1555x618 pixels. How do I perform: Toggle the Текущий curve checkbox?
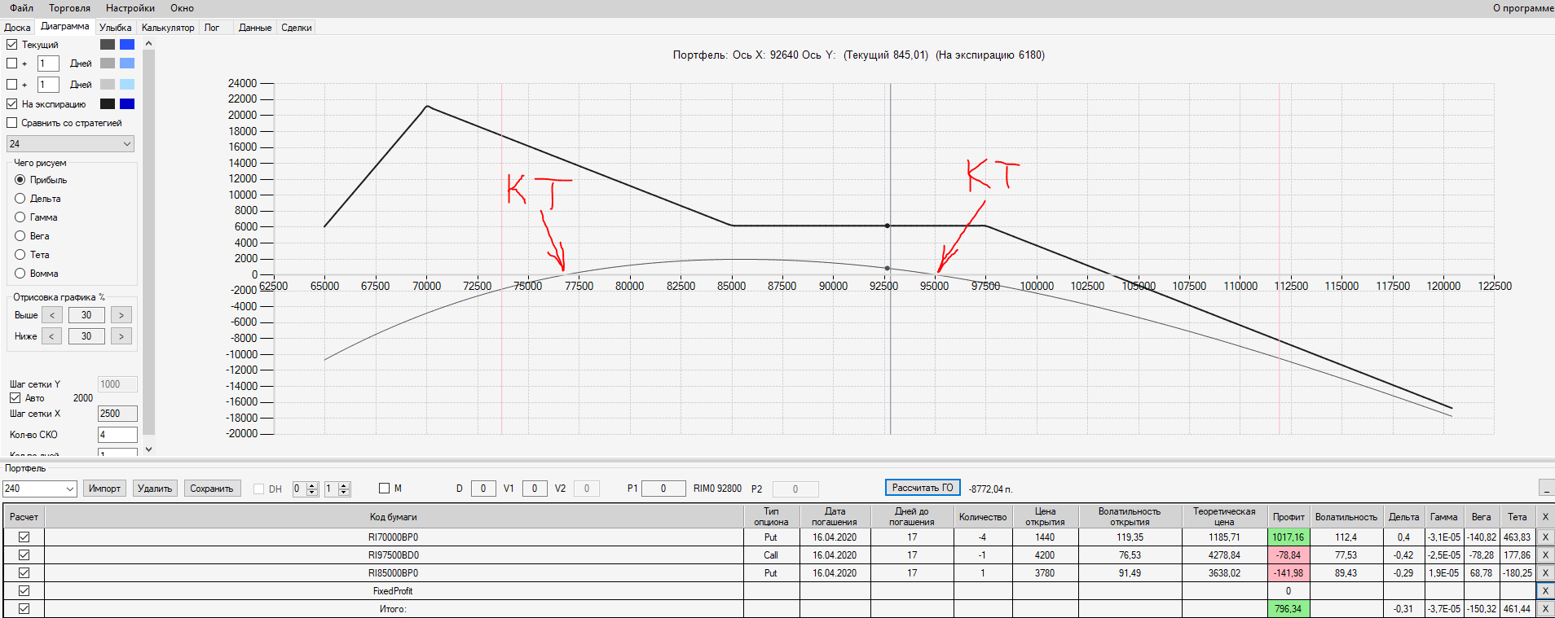[12, 45]
